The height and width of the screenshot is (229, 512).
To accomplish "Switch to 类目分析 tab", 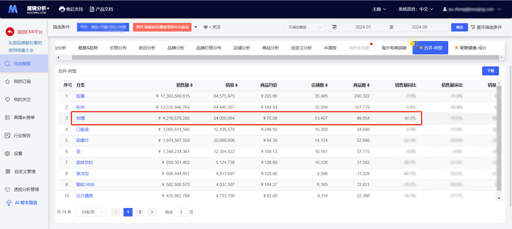I will (x=147, y=48).
